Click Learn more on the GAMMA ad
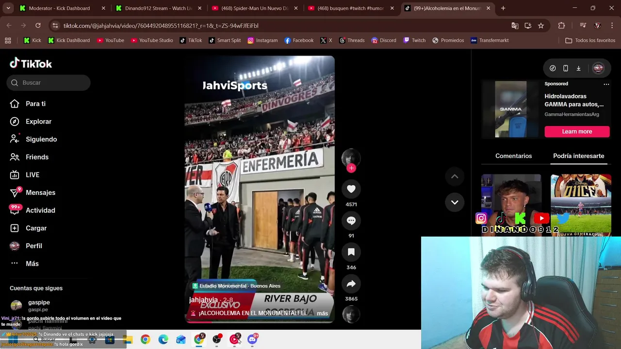 click(577, 131)
